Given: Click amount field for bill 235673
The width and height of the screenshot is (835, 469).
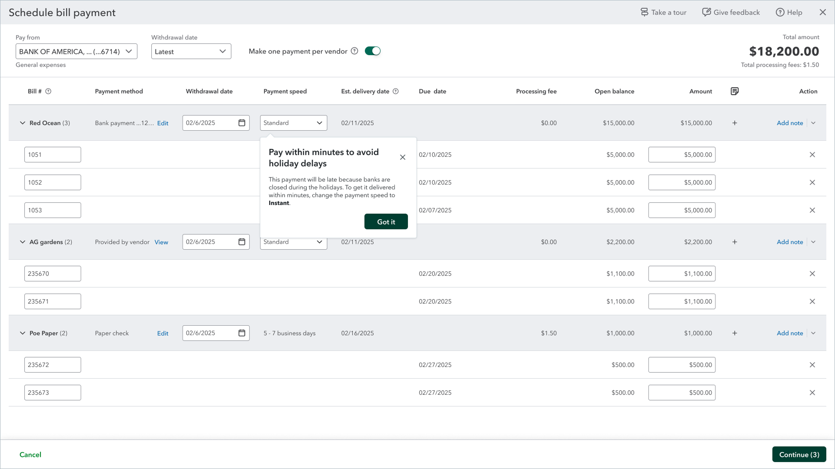Looking at the screenshot, I should point(681,393).
